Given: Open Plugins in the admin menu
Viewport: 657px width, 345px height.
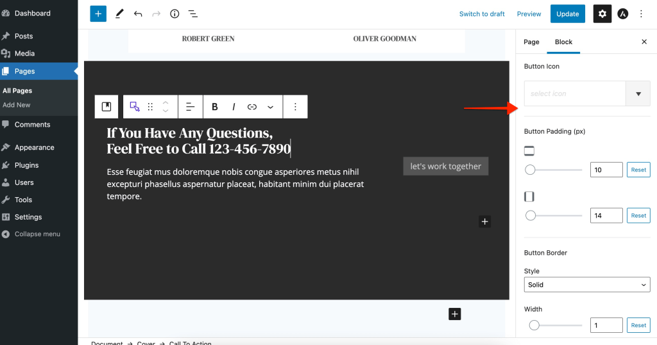Looking at the screenshot, I should pos(27,165).
